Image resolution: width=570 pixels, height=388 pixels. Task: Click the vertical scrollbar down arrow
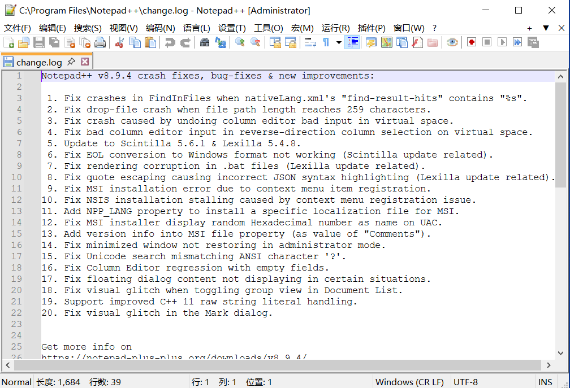click(x=560, y=353)
